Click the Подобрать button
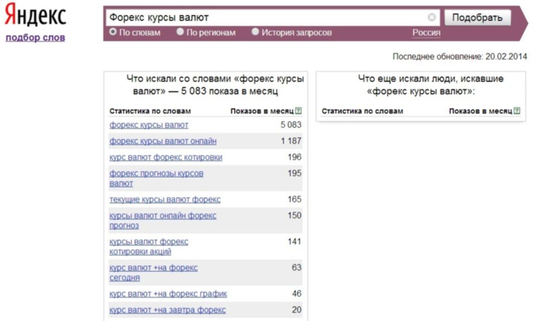 (477, 17)
